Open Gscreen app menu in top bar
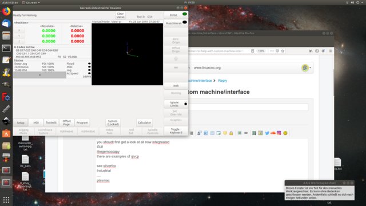 (31, 2)
